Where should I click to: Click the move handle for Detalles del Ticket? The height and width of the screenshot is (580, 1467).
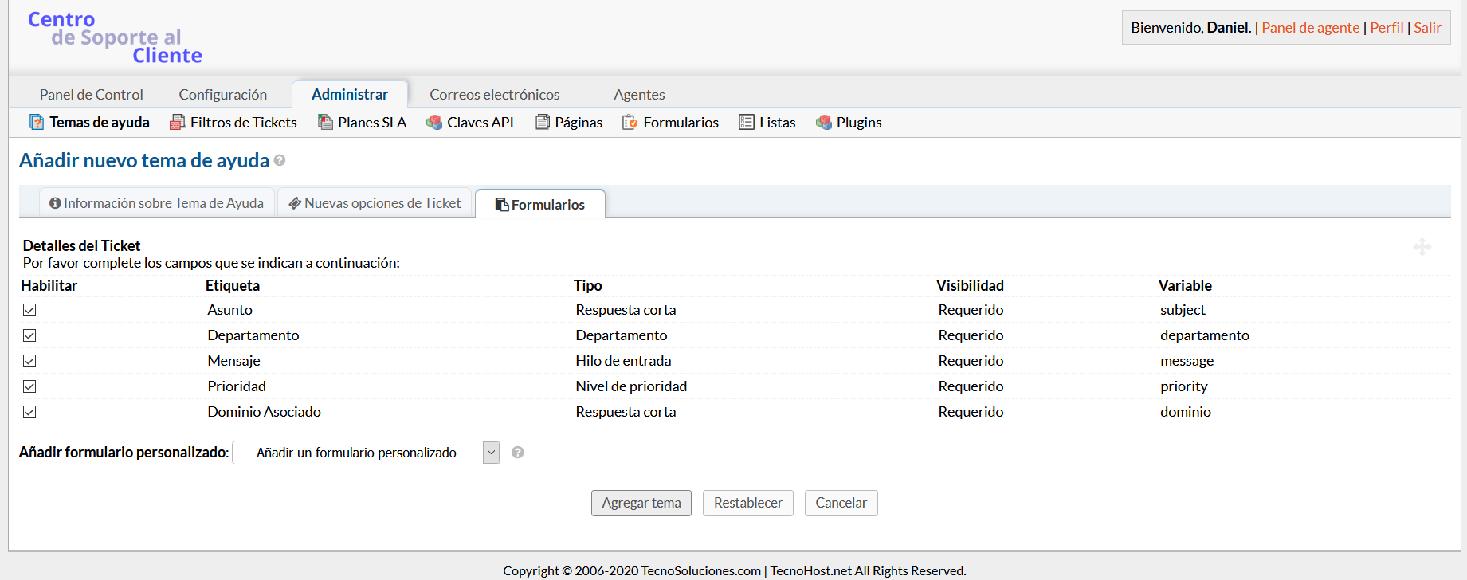click(1422, 247)
